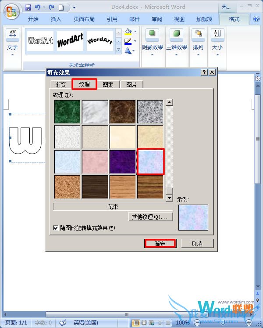Create new document from quick toolbar

click(x=61, y=7)
